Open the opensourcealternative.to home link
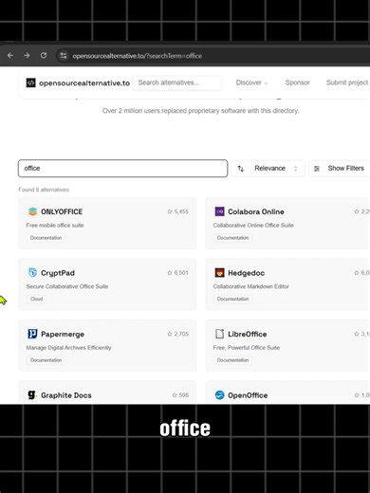The image size is (370, 493). [x=84, y=83]
